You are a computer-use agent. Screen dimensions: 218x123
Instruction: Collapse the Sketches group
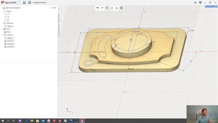[x=2, y=23]
